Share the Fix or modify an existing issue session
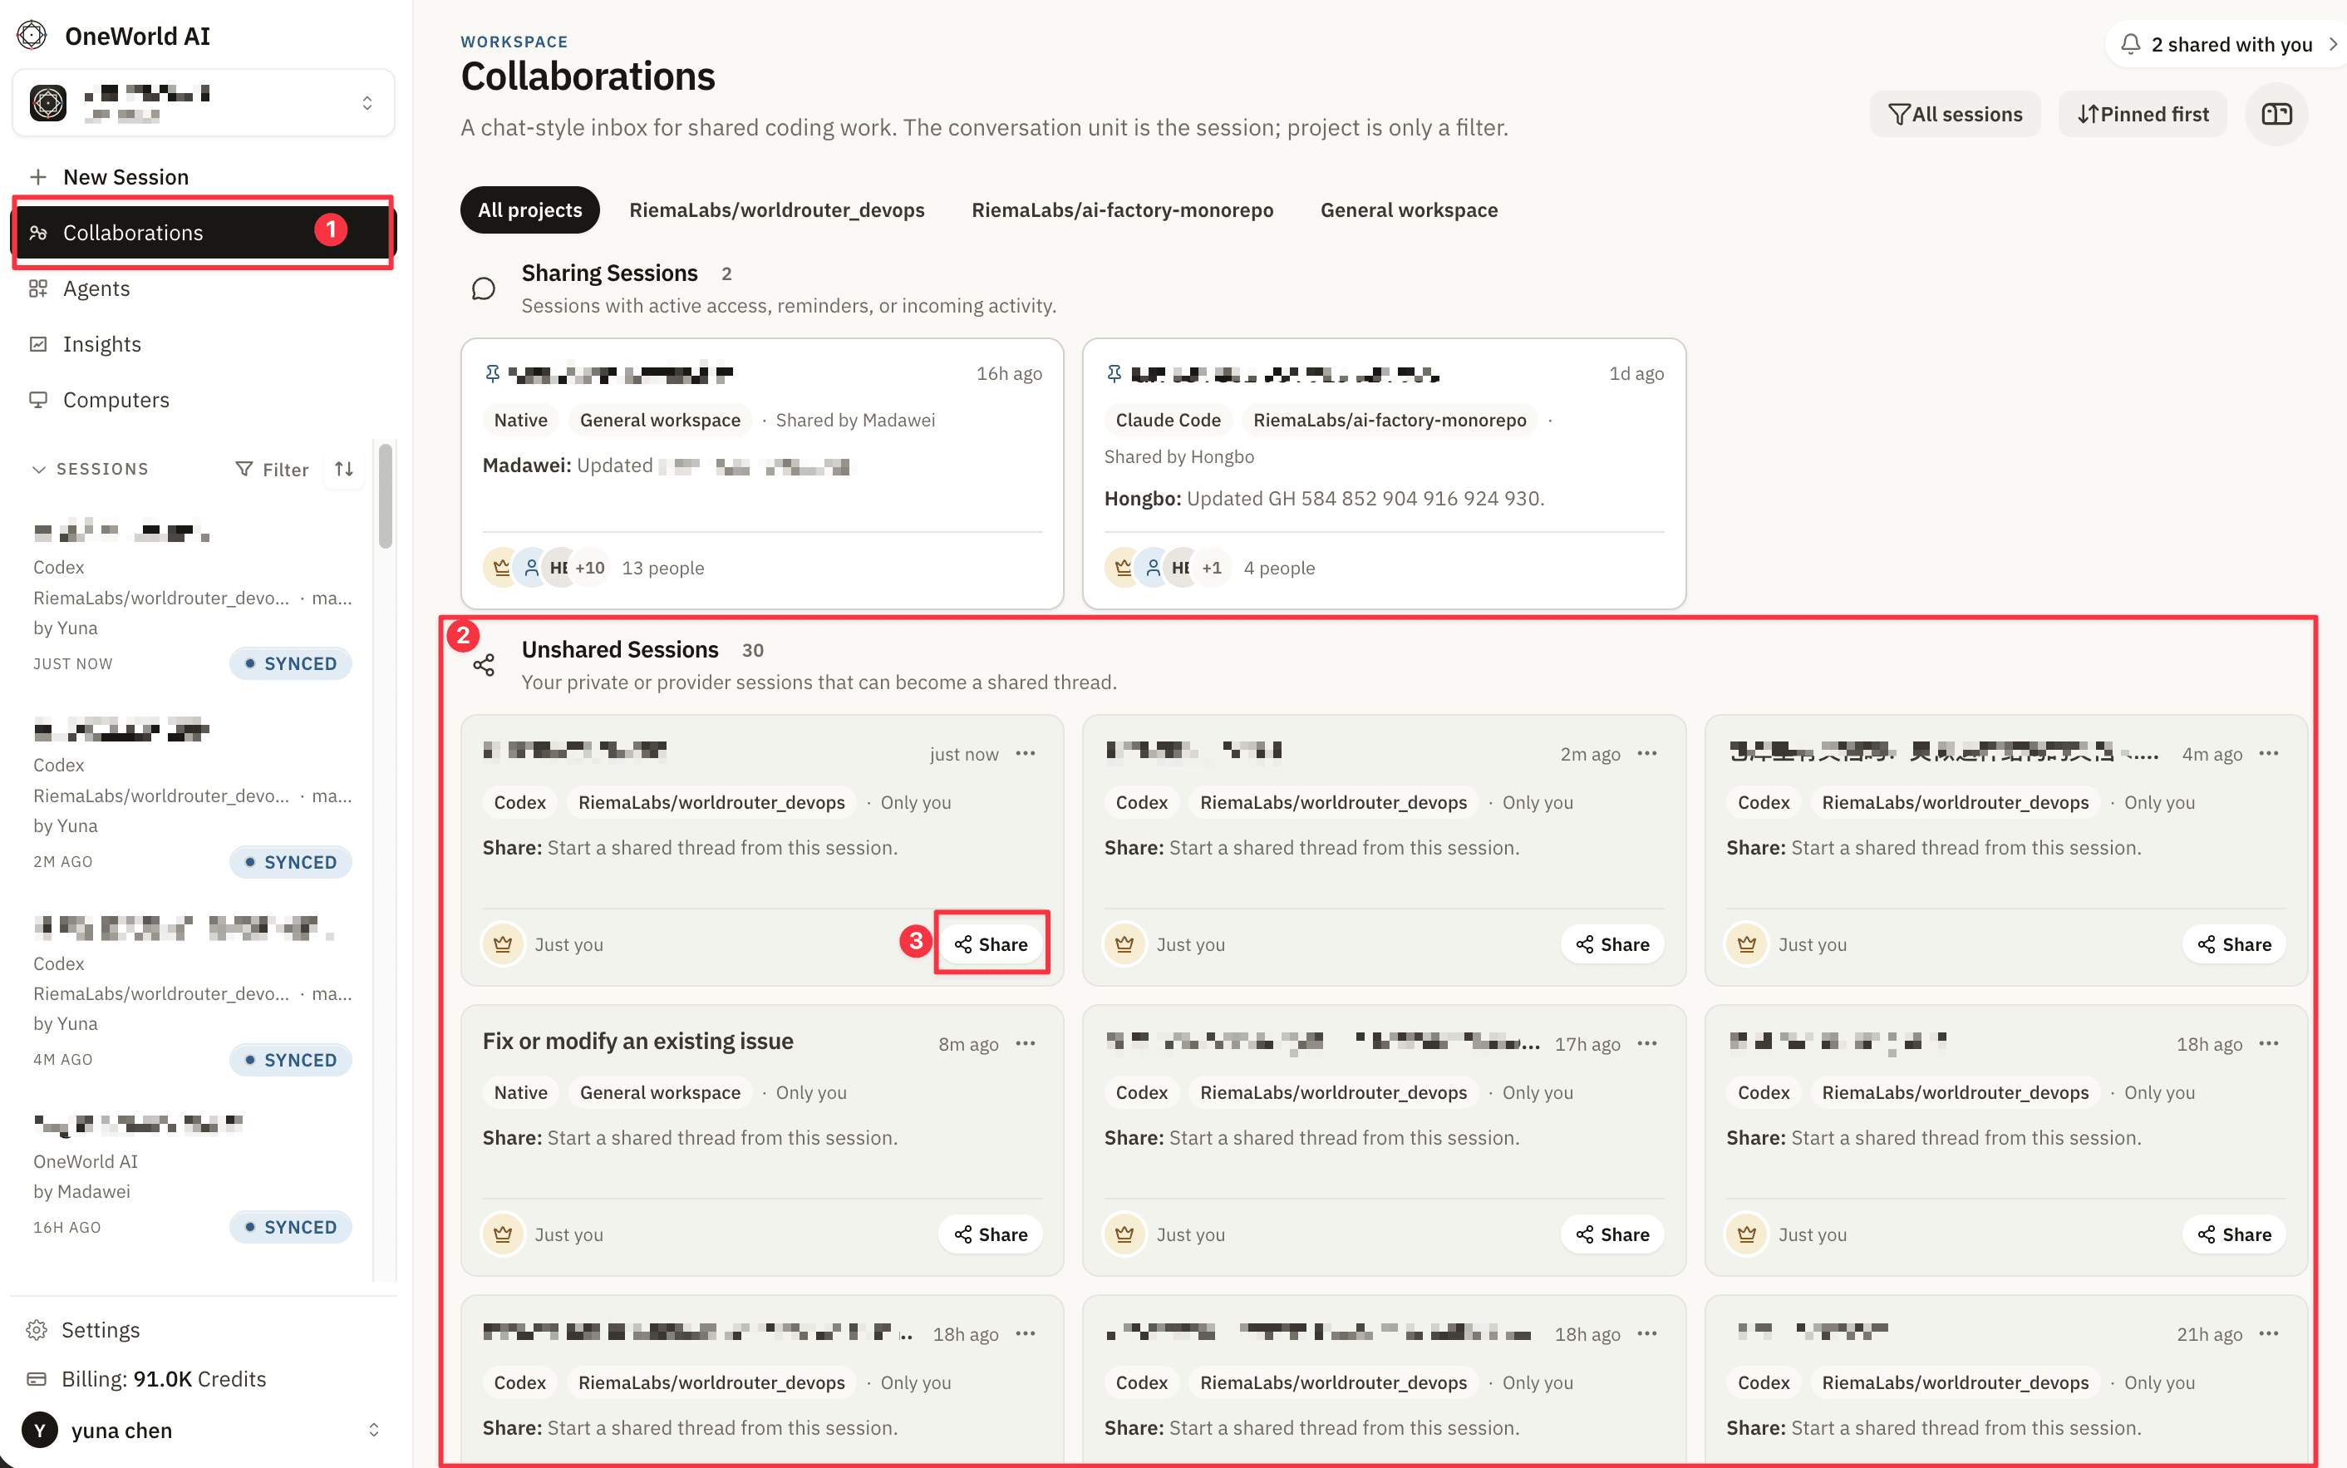2347x1468 pixels. point(990,1234)
